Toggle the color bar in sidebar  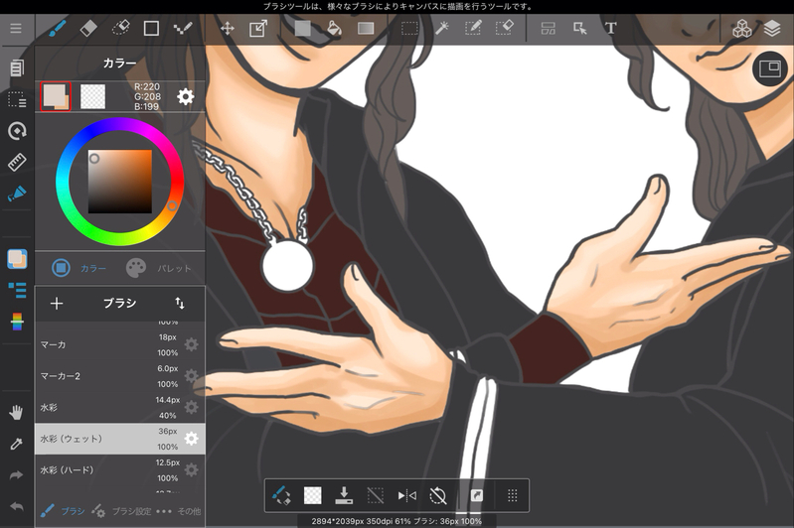[x=17, y=322]
